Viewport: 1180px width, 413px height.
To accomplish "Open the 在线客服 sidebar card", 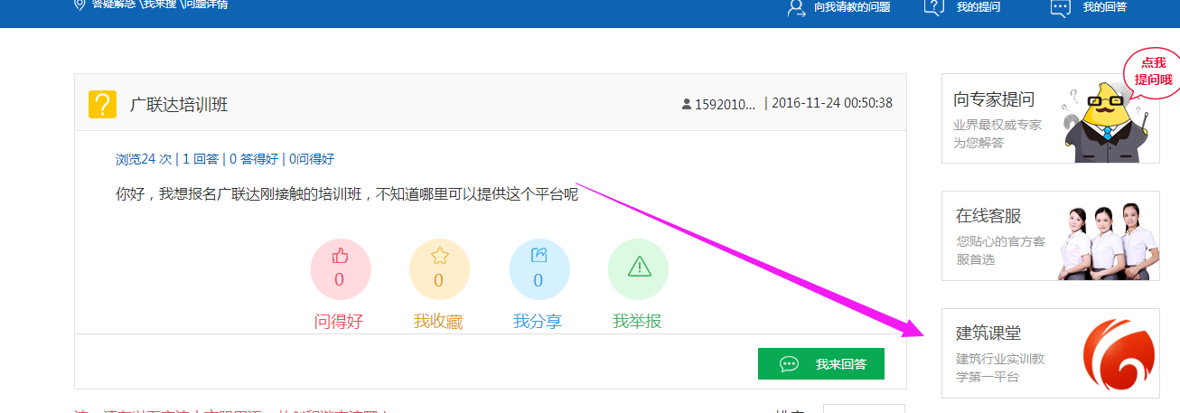I will point(1050,236).
